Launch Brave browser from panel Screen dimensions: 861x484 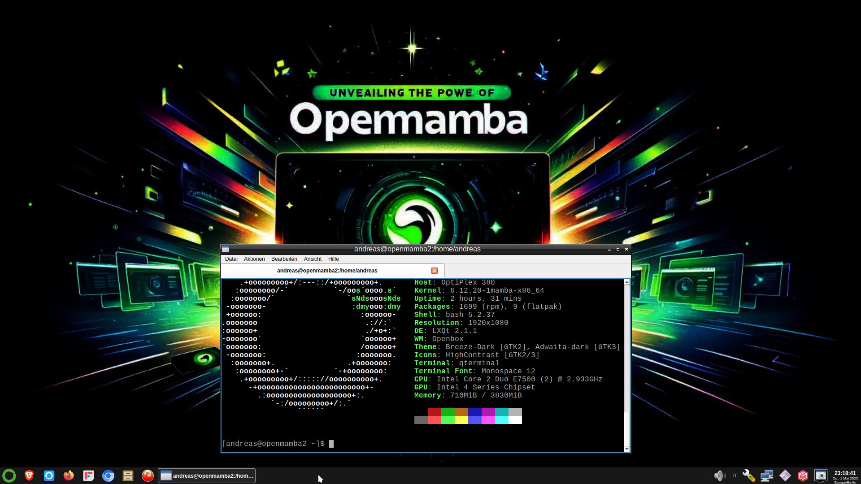tap(29, 475)
